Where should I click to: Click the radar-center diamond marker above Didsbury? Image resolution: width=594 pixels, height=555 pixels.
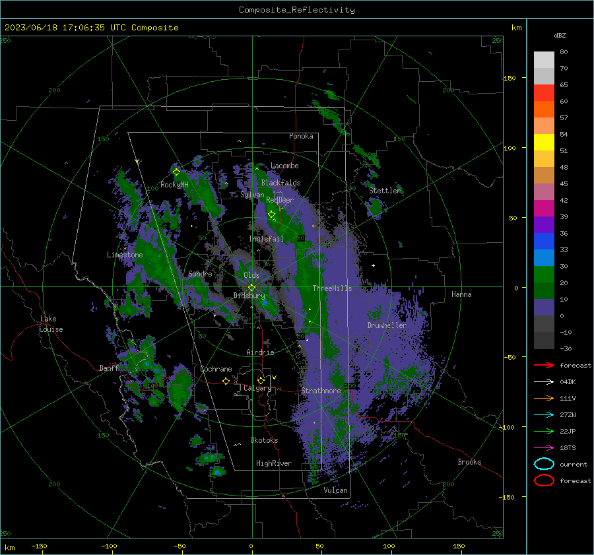[x=251, y=288]
